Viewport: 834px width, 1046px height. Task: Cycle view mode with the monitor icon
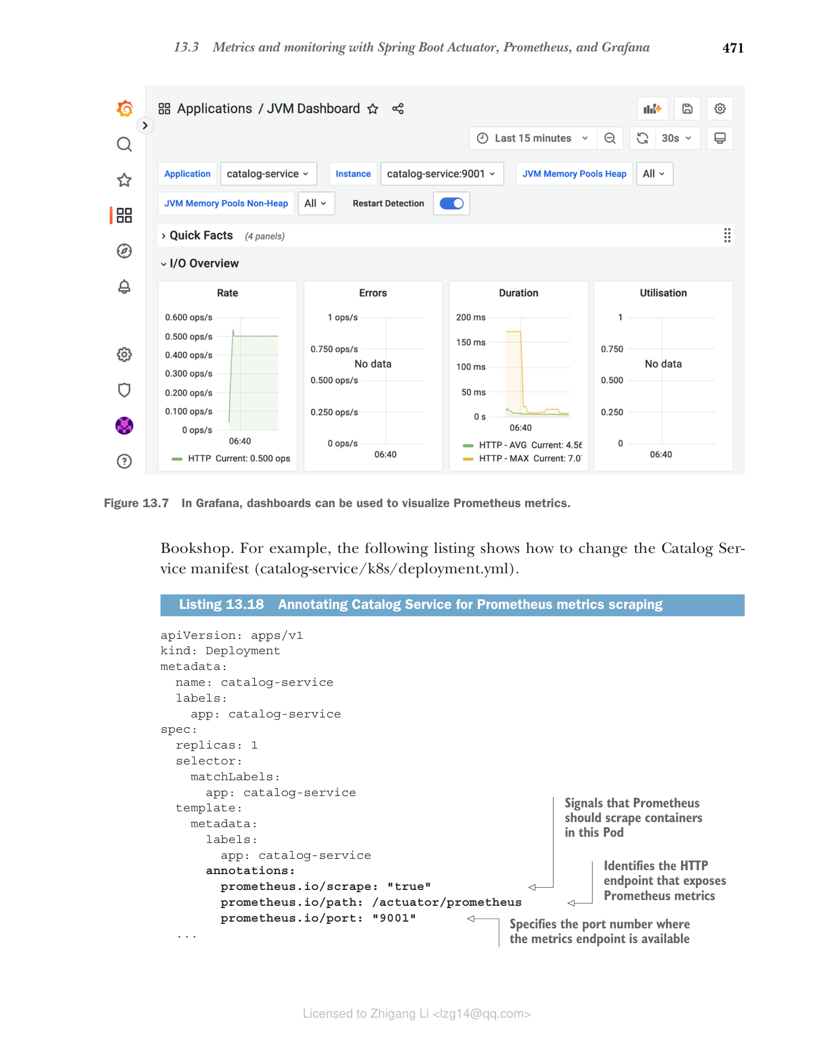click(x=720, y=139)
